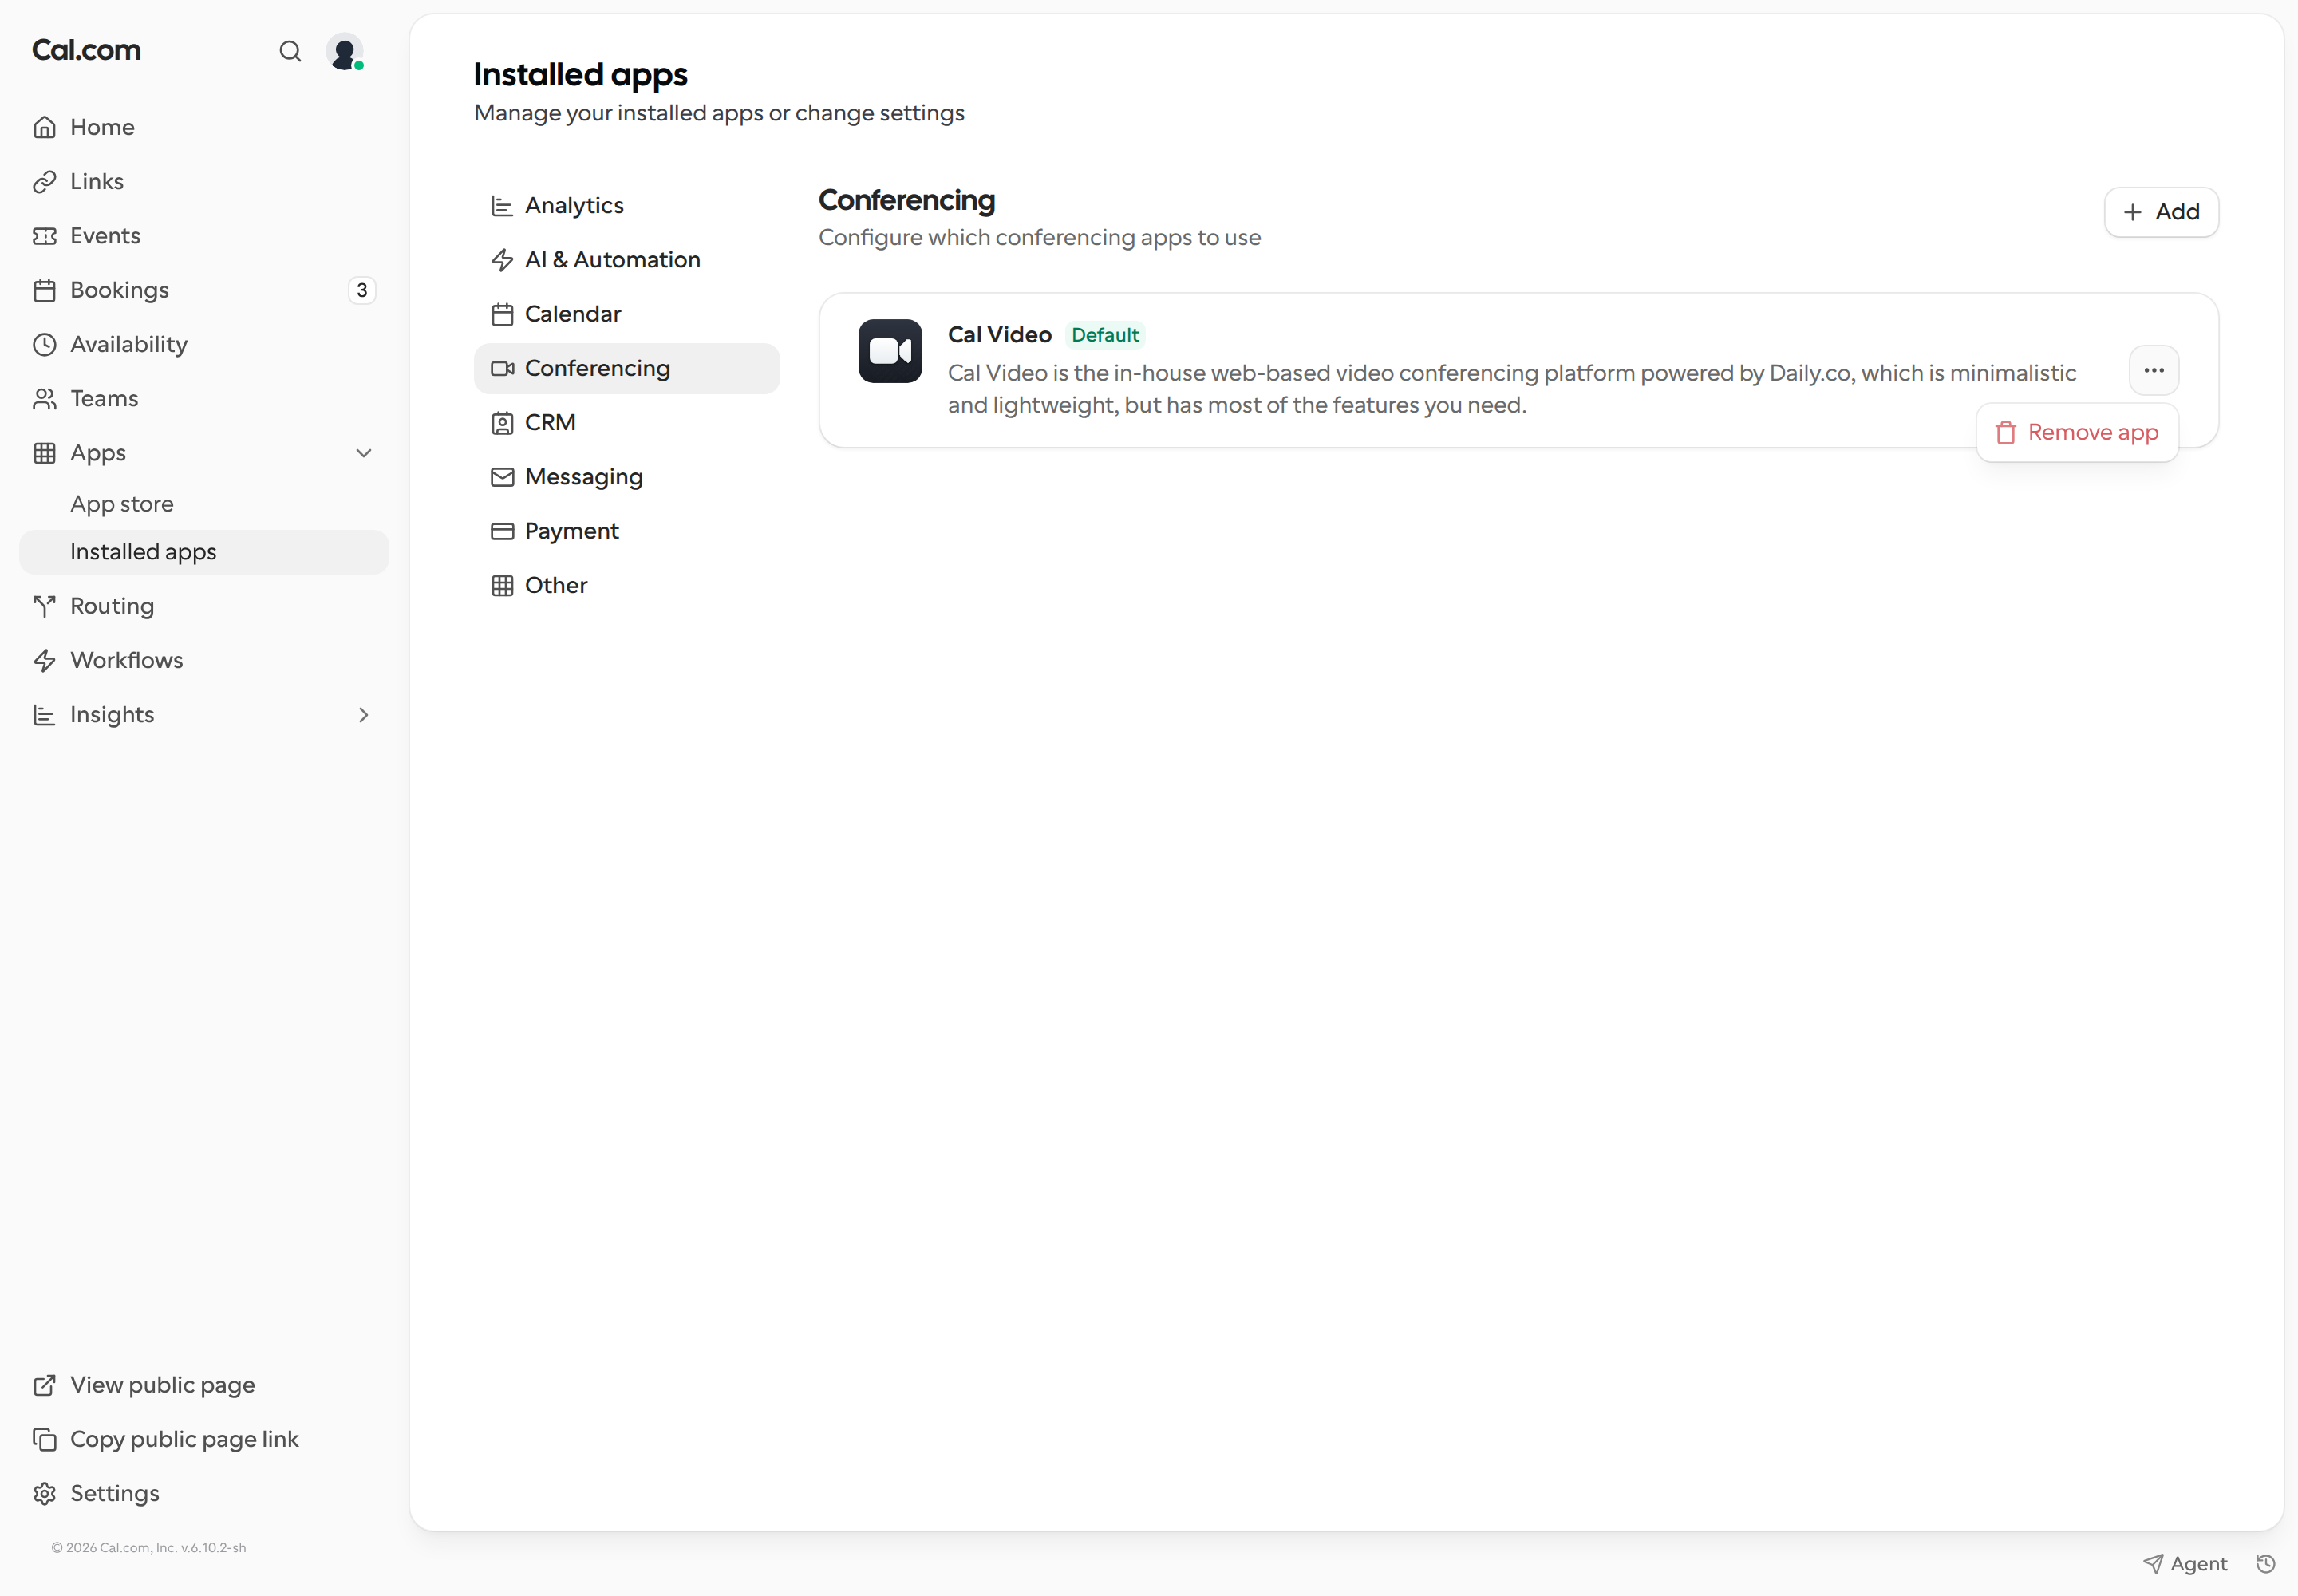Open Bookings page
This screenshot has width=2298, height=1596.
click(x=204, y=290)
